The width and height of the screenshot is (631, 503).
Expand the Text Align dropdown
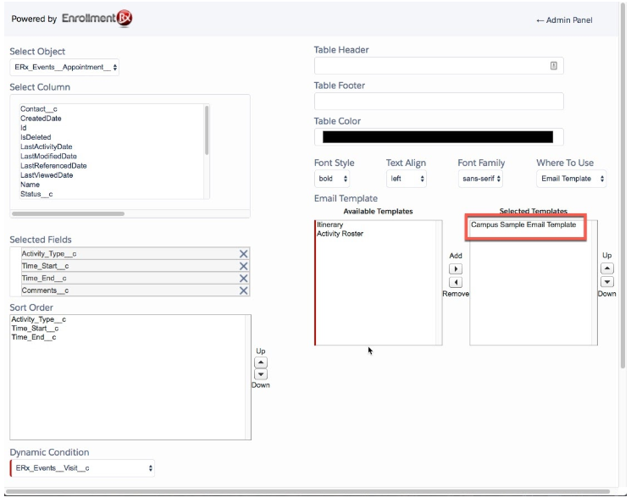406,180
